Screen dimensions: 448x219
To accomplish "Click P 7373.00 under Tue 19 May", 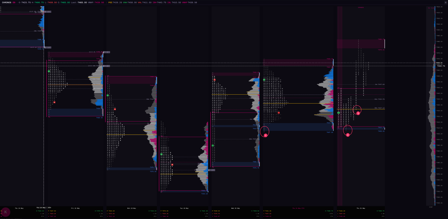I will pos(164,211).
